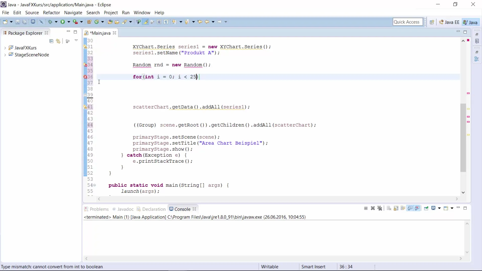Click the Search flashlight toolbar icon
Screen dimensions: 482x271
coord(125,22)
